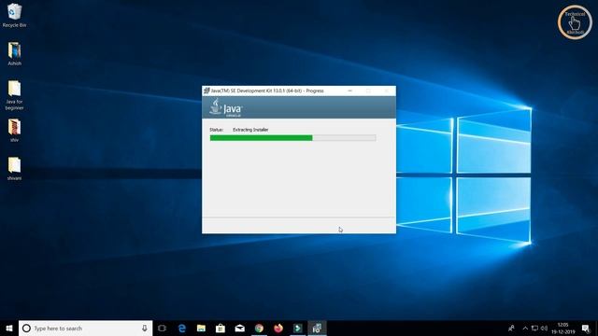Open the network status tray icon

pos(534,328)
